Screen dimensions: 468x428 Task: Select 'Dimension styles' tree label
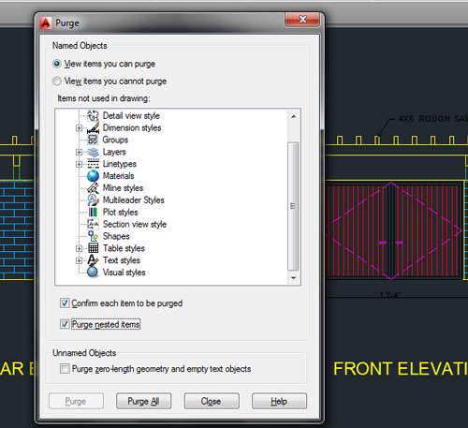pos(132,128)
